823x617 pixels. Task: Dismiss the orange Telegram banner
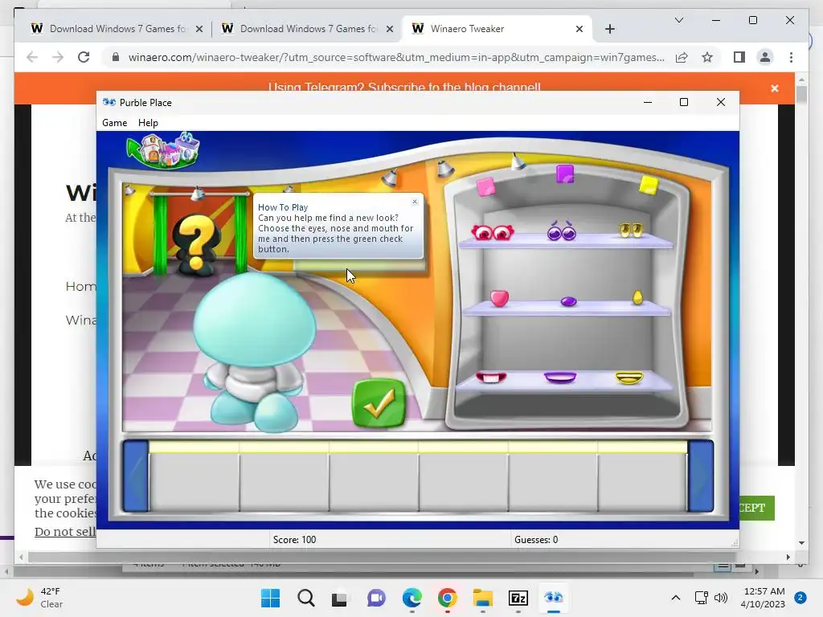click(x=774, y=88)
